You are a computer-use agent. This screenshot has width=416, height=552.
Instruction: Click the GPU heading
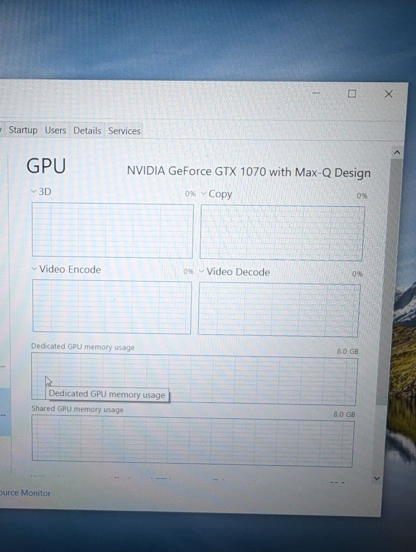[46, 166]
